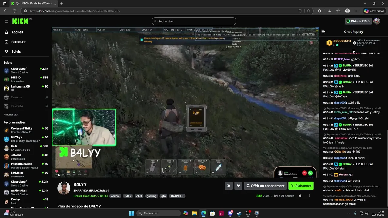
Task: Open File Explorer from taskbar
Action: (195, 213)
